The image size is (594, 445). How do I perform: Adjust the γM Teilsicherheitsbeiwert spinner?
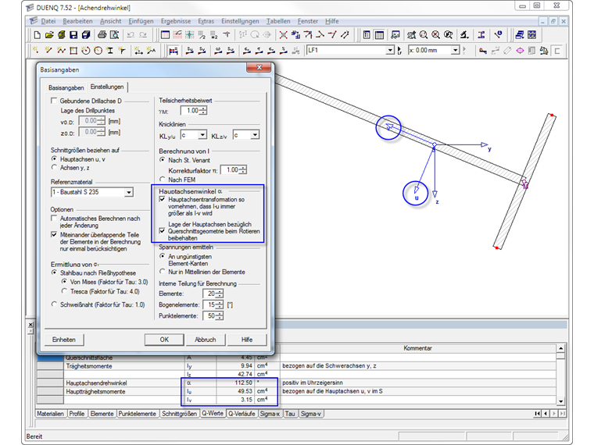(x=203, y=111)
